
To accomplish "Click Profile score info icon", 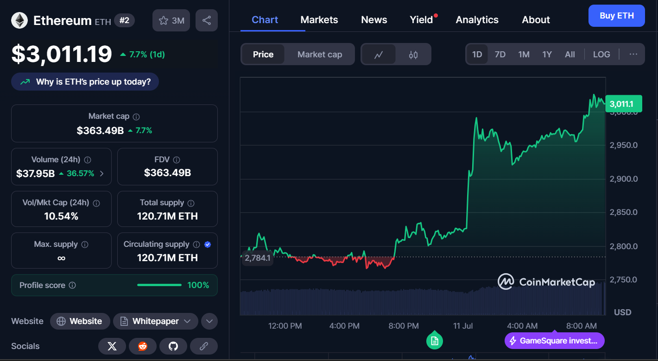I will pos(72,286).
